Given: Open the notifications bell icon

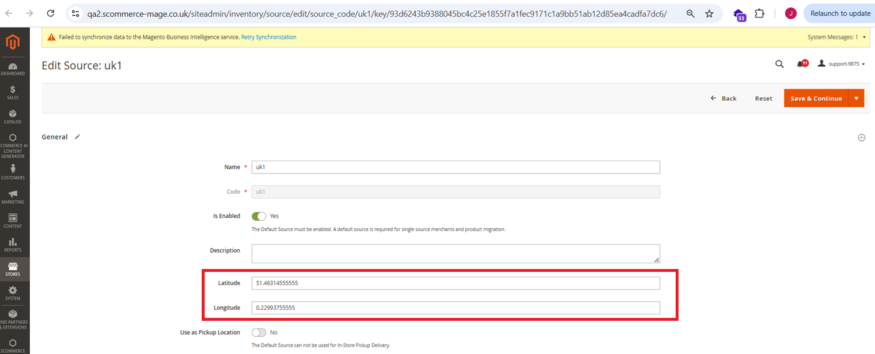Looking at the screenshot, I should (801, 64).
